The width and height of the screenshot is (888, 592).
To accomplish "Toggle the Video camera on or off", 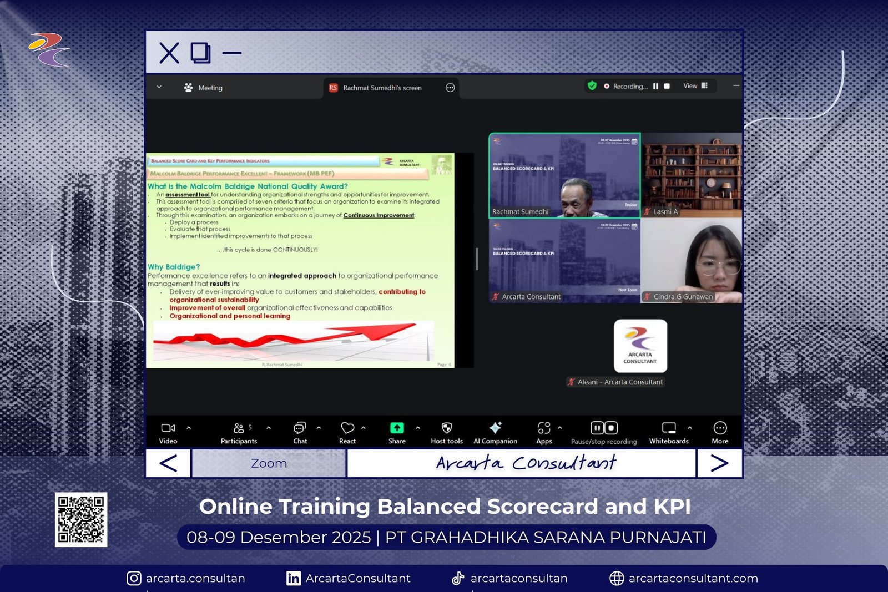I will (x=168, y=428).
